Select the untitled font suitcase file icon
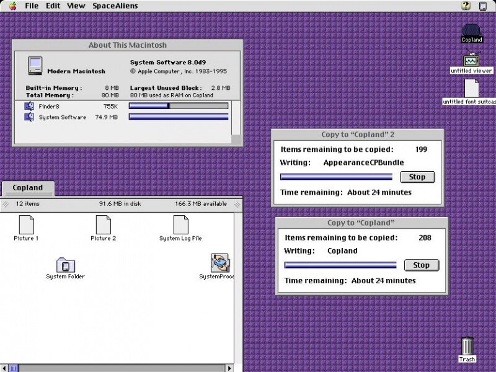This screenshot has height=372, width=496. (x=471, y=88)
